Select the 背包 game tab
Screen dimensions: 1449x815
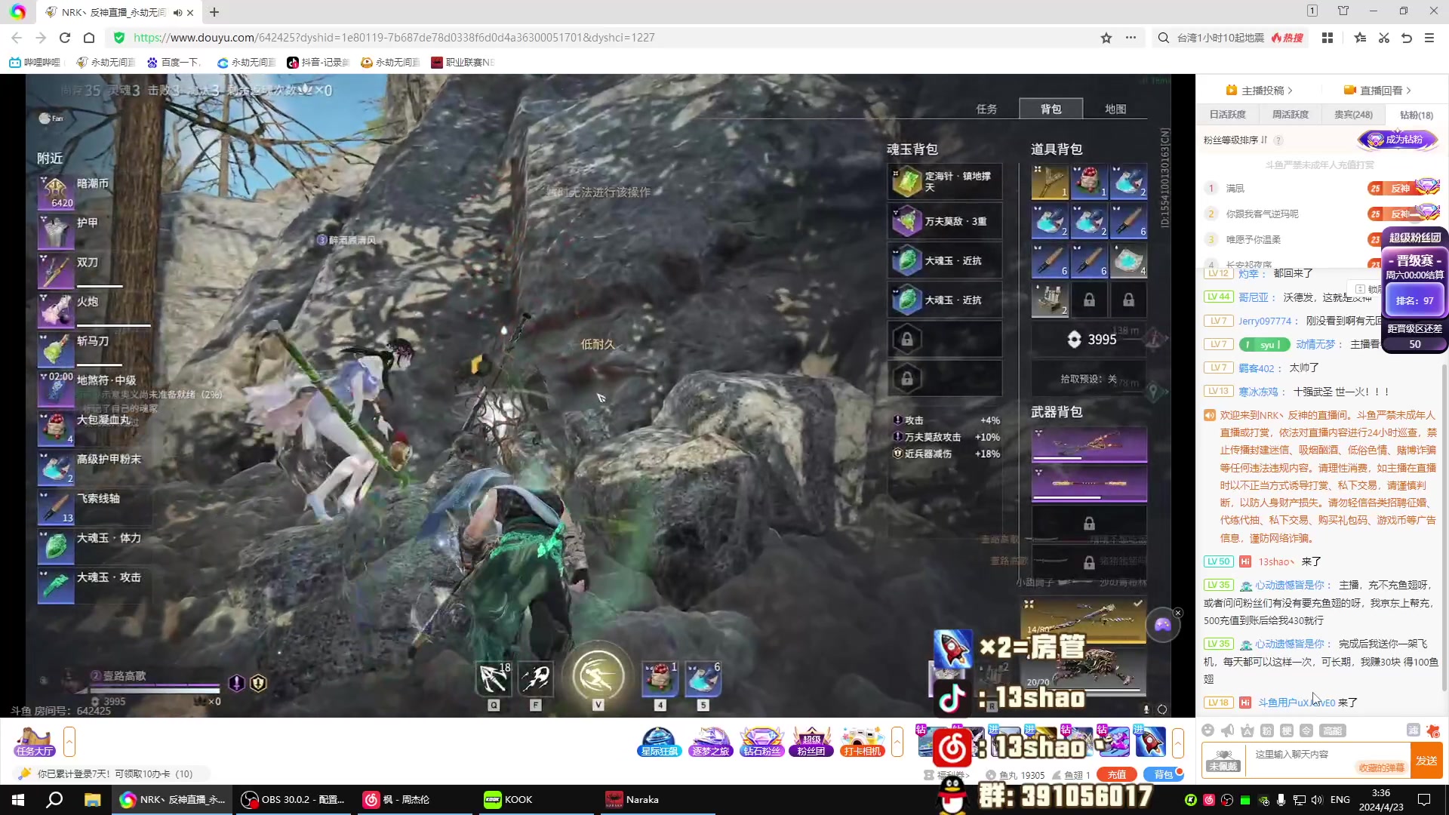tap(1051, 109)
